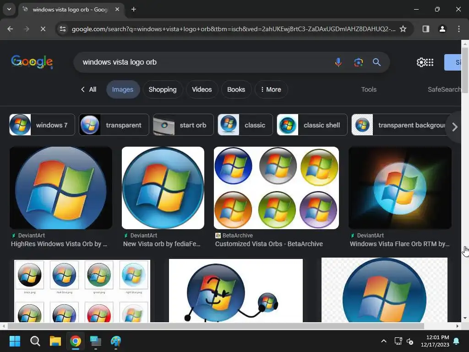Screen dimensions: 469x352
Task: Open Windows Start menu
Action: pos(15,341)
